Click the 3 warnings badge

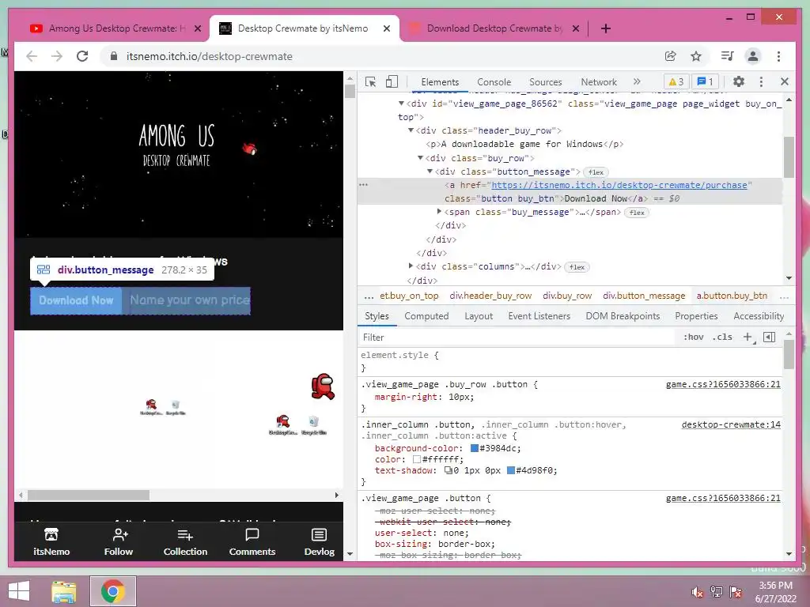676,81
